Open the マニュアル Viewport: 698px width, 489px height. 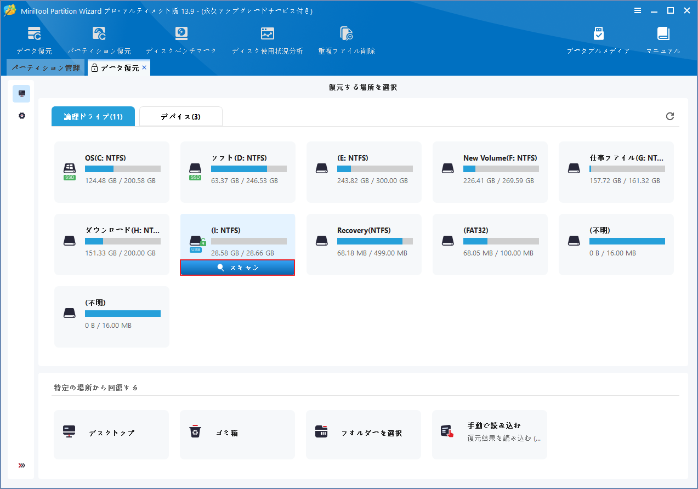[x=663, y=40]
